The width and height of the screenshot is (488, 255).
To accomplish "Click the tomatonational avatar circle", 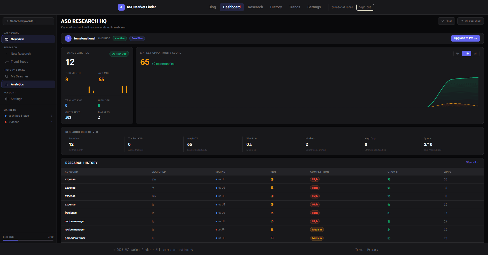I will [x=68, y=38].
